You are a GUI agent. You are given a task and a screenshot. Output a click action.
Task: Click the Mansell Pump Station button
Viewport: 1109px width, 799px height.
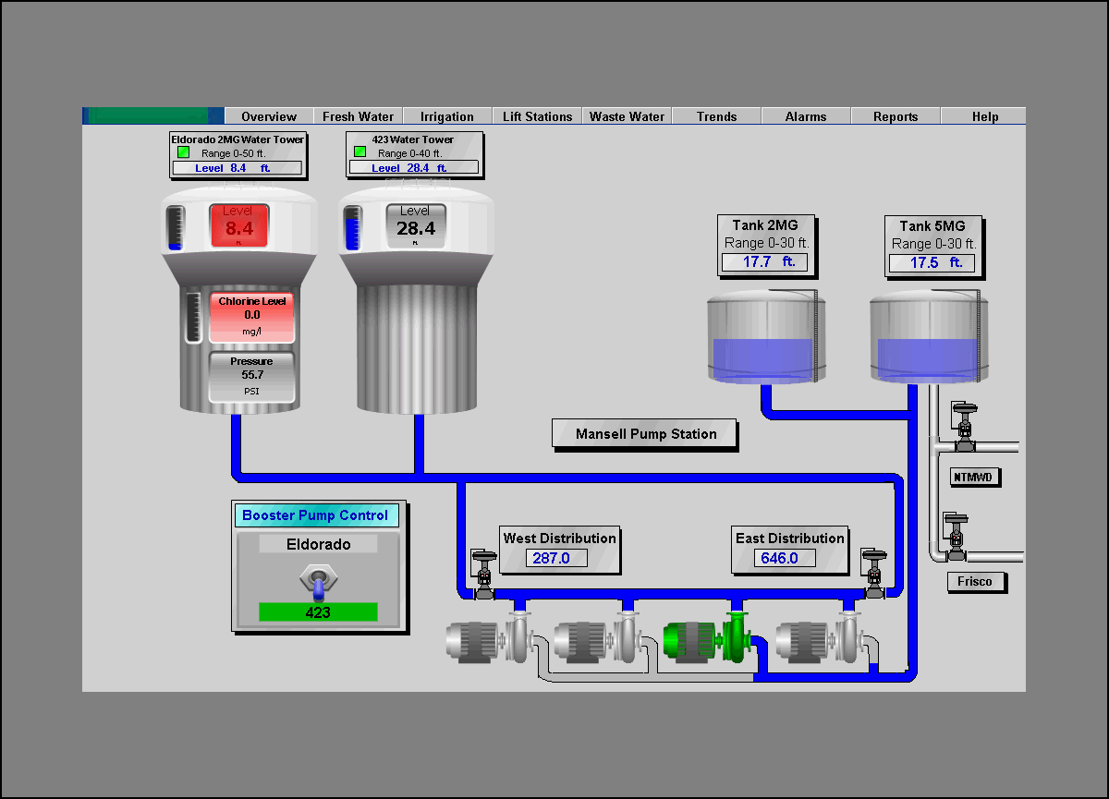(645, 434)
